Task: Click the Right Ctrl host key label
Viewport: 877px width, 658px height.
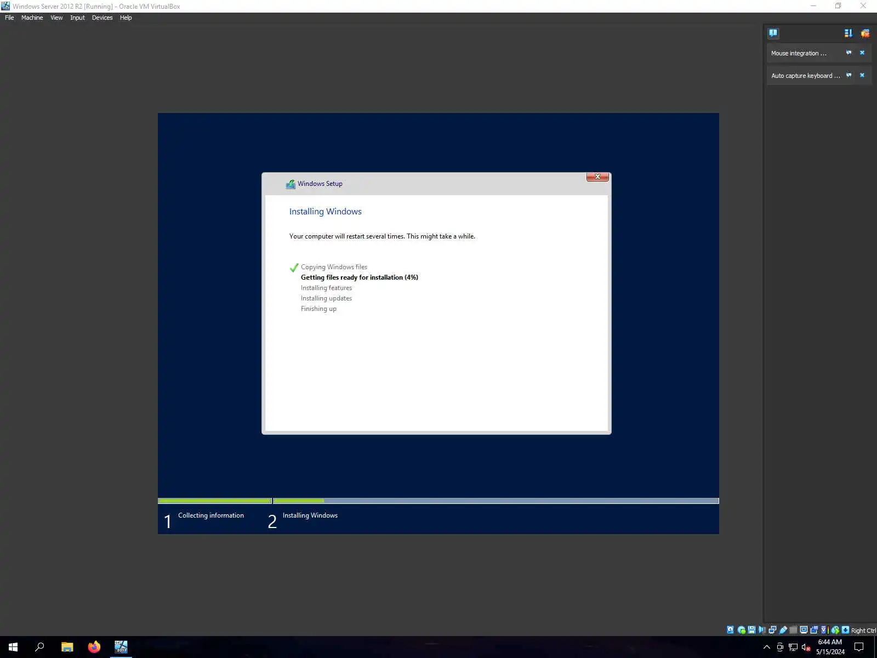Action: pyautogui.click(x=863, y=631)
